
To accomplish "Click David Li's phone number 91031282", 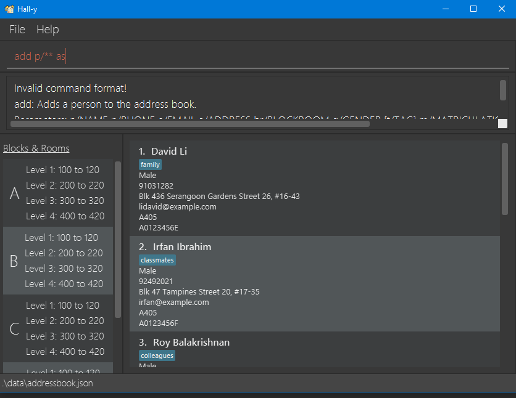I will (x=156, y=186).
